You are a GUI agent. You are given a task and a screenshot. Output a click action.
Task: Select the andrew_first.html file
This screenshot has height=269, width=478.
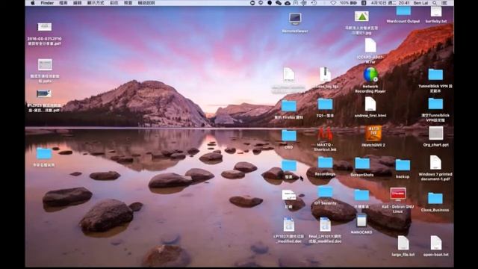tap(370, 105)
